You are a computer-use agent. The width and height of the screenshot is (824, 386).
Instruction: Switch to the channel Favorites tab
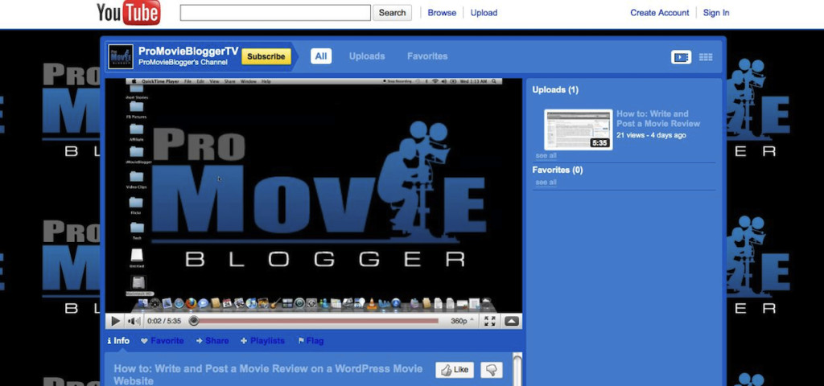[427, 56]
